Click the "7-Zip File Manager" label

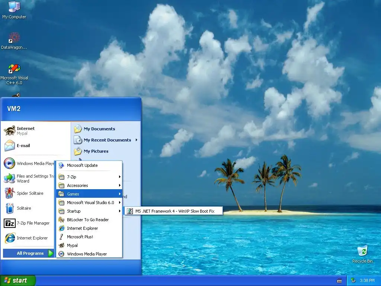[x=33, y=223]
